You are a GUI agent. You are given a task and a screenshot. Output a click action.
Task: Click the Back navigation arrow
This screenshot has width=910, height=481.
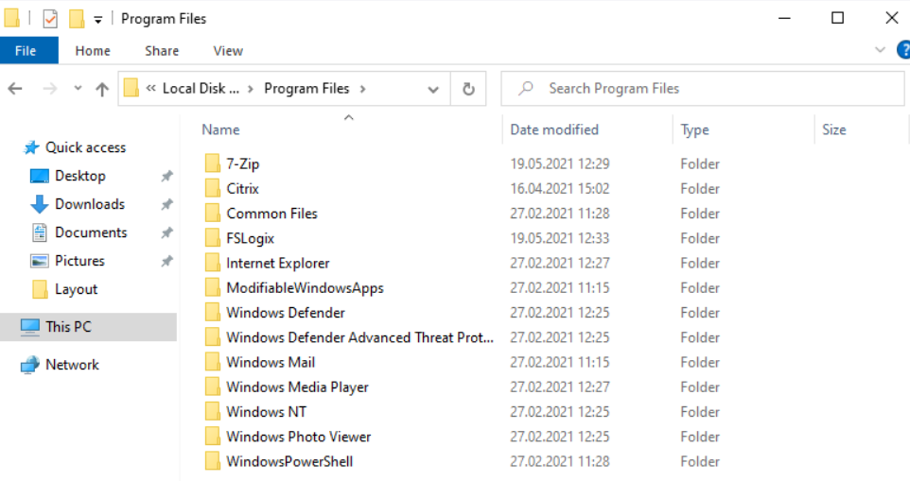click(15, 89)
